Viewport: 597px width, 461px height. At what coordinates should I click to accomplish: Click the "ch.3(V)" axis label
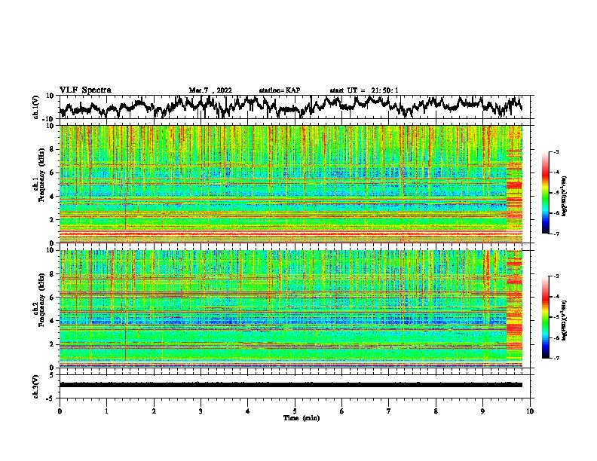point(36,386)
